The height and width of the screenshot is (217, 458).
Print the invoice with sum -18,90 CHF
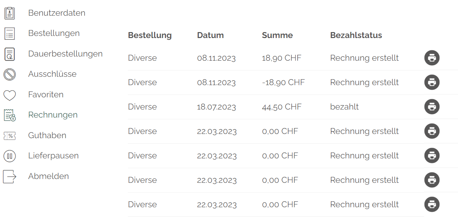(432, 82)
